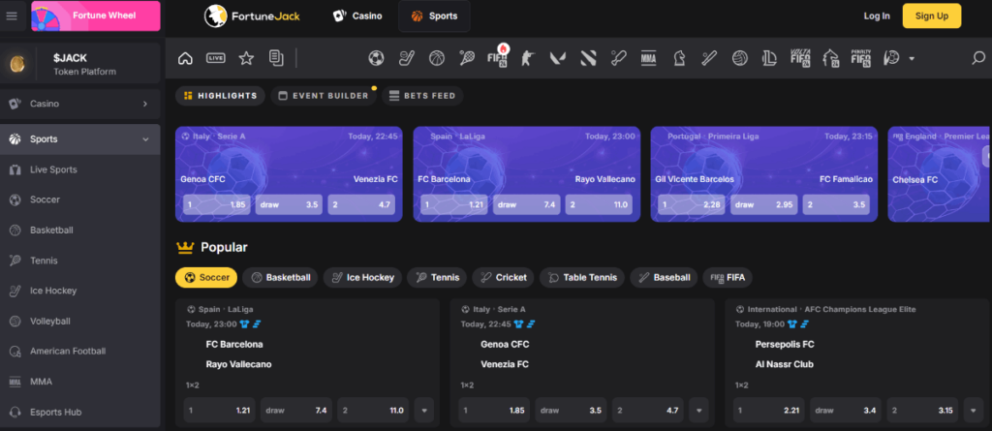Image resolution: width=992 pixels, height=431 pixels.
Task: Click the Log In link
Action: pyautogui.click(x=877, y=15)
